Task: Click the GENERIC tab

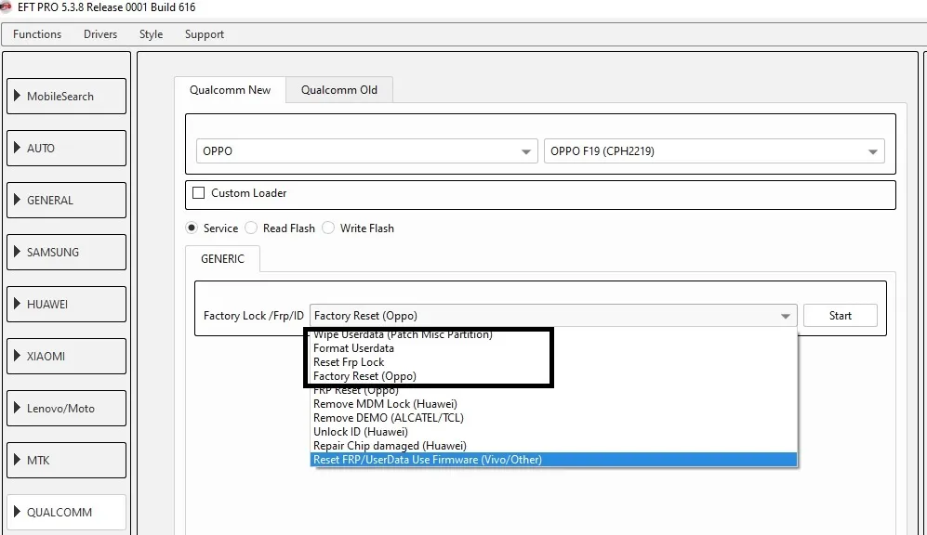Action: (223, 259)
